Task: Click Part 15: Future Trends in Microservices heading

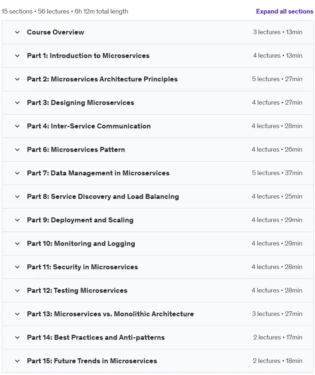Action: coord(92,361)
